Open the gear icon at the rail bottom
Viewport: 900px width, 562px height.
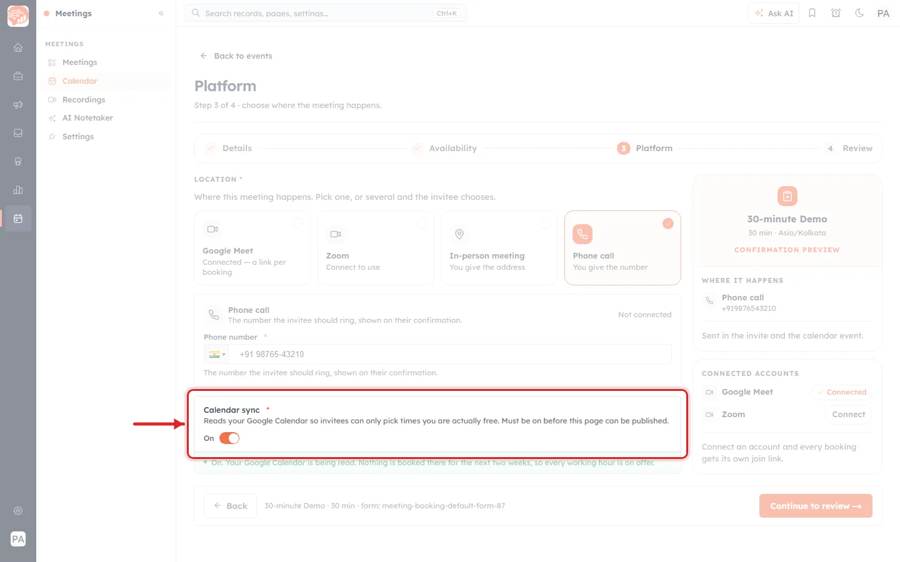18,511
